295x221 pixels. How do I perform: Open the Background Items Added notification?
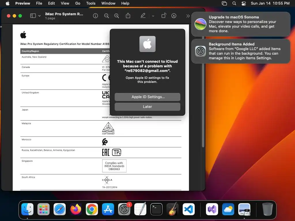click(241, 51)
